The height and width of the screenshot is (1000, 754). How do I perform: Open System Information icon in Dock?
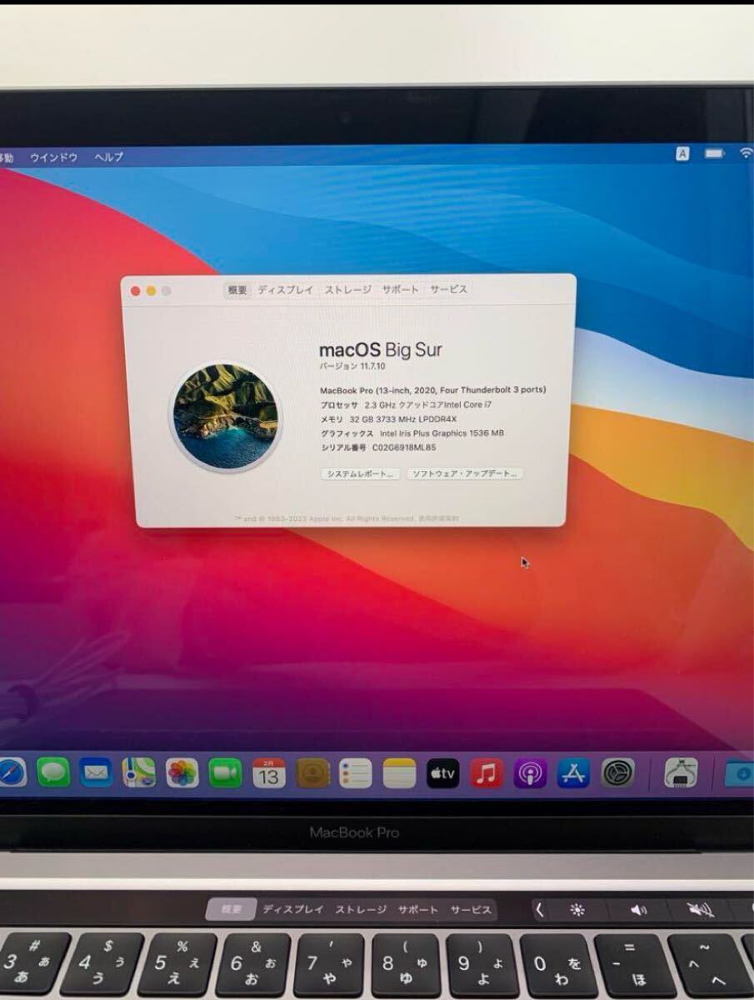682,773
